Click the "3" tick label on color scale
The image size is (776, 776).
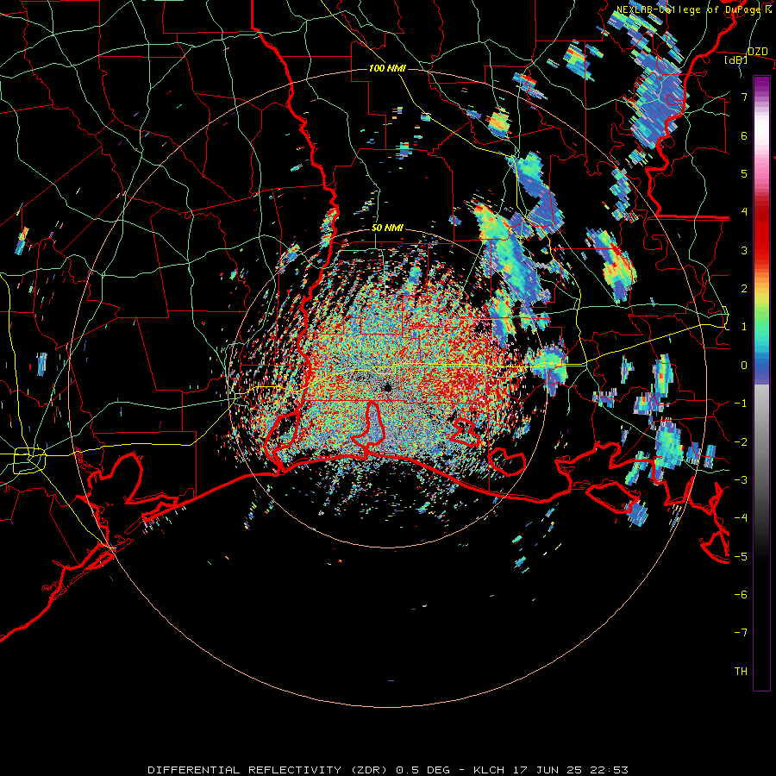coord(744,250)
